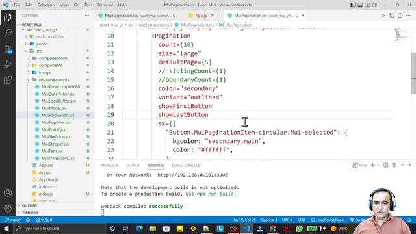The image size is (416, 234).
Task: Open the Source Control view
Action: click(x=8, y=49)
